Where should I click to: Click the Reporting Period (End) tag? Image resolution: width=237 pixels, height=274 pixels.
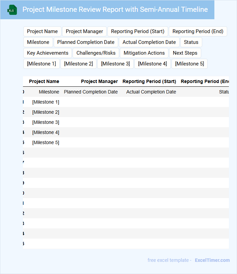198,31
